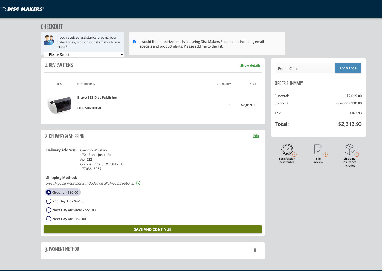Select Ground - $30.00 shipping
This screenshot has width=382, height=271.
click(49, 192)
